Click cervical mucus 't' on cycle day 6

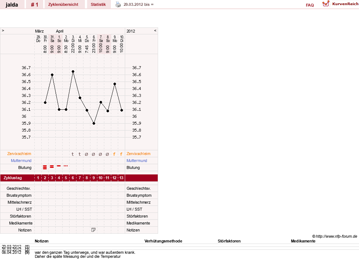[x=72, y=154]
